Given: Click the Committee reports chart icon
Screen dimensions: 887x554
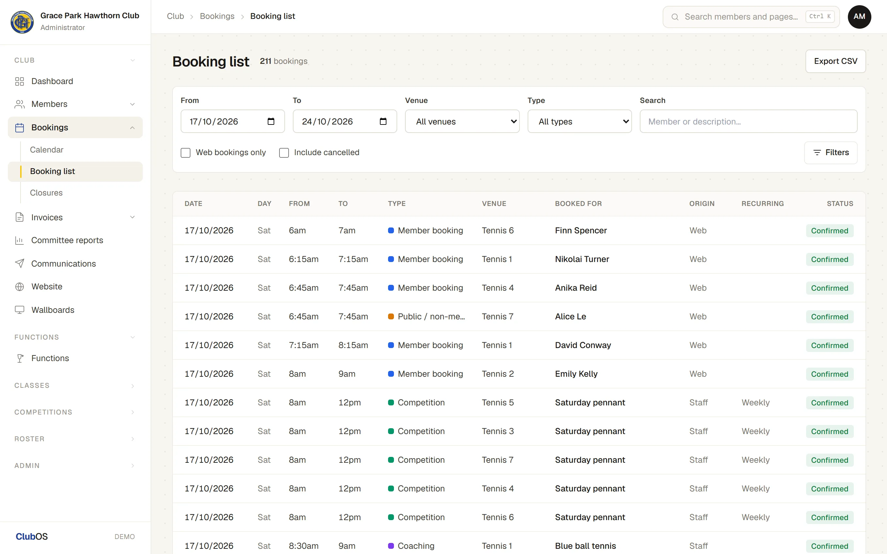Looking at the screenshot, I should 20,241.
